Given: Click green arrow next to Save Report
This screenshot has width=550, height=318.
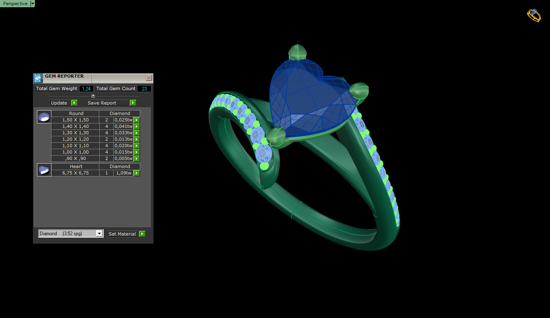Looking at the screenshot, I should 133,103.
